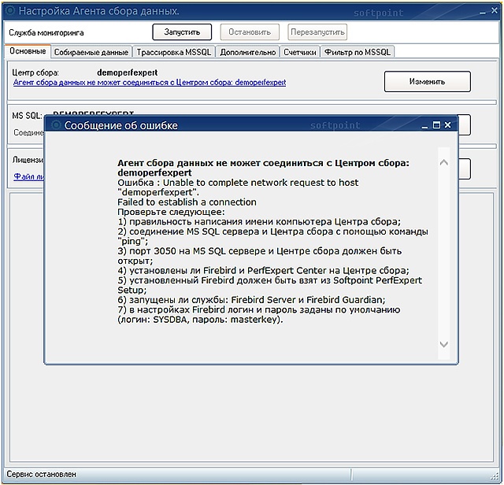Screen dimensions: 504x485
Task: Click the bold demoperfexpert name beside Центр сбора
Action: (128, 72)
